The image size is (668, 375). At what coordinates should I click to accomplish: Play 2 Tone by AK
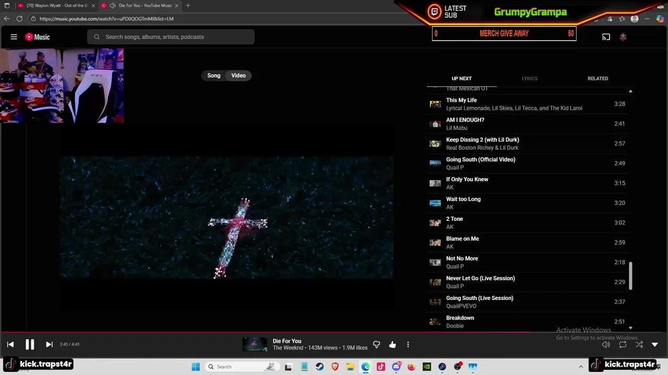(528, 222)
